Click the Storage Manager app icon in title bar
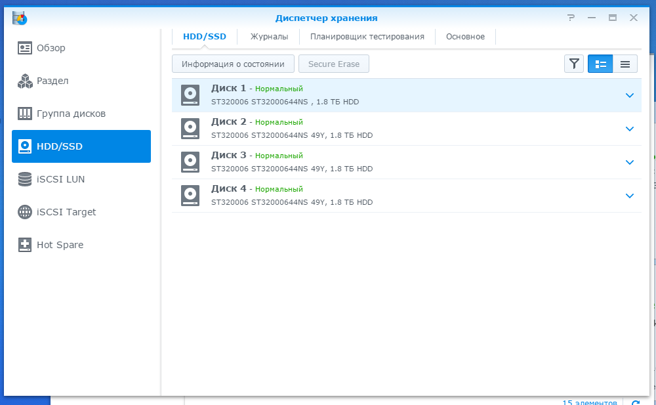This screenshot has height=405, width=656. pyautogui.click(x=20, y=18)
